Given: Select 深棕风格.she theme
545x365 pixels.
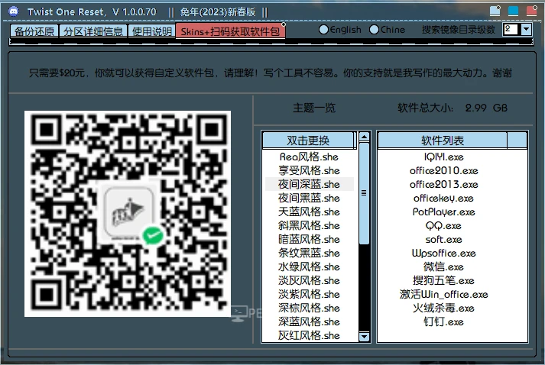Looking at the screenshot, I should [x=309, y=308].
